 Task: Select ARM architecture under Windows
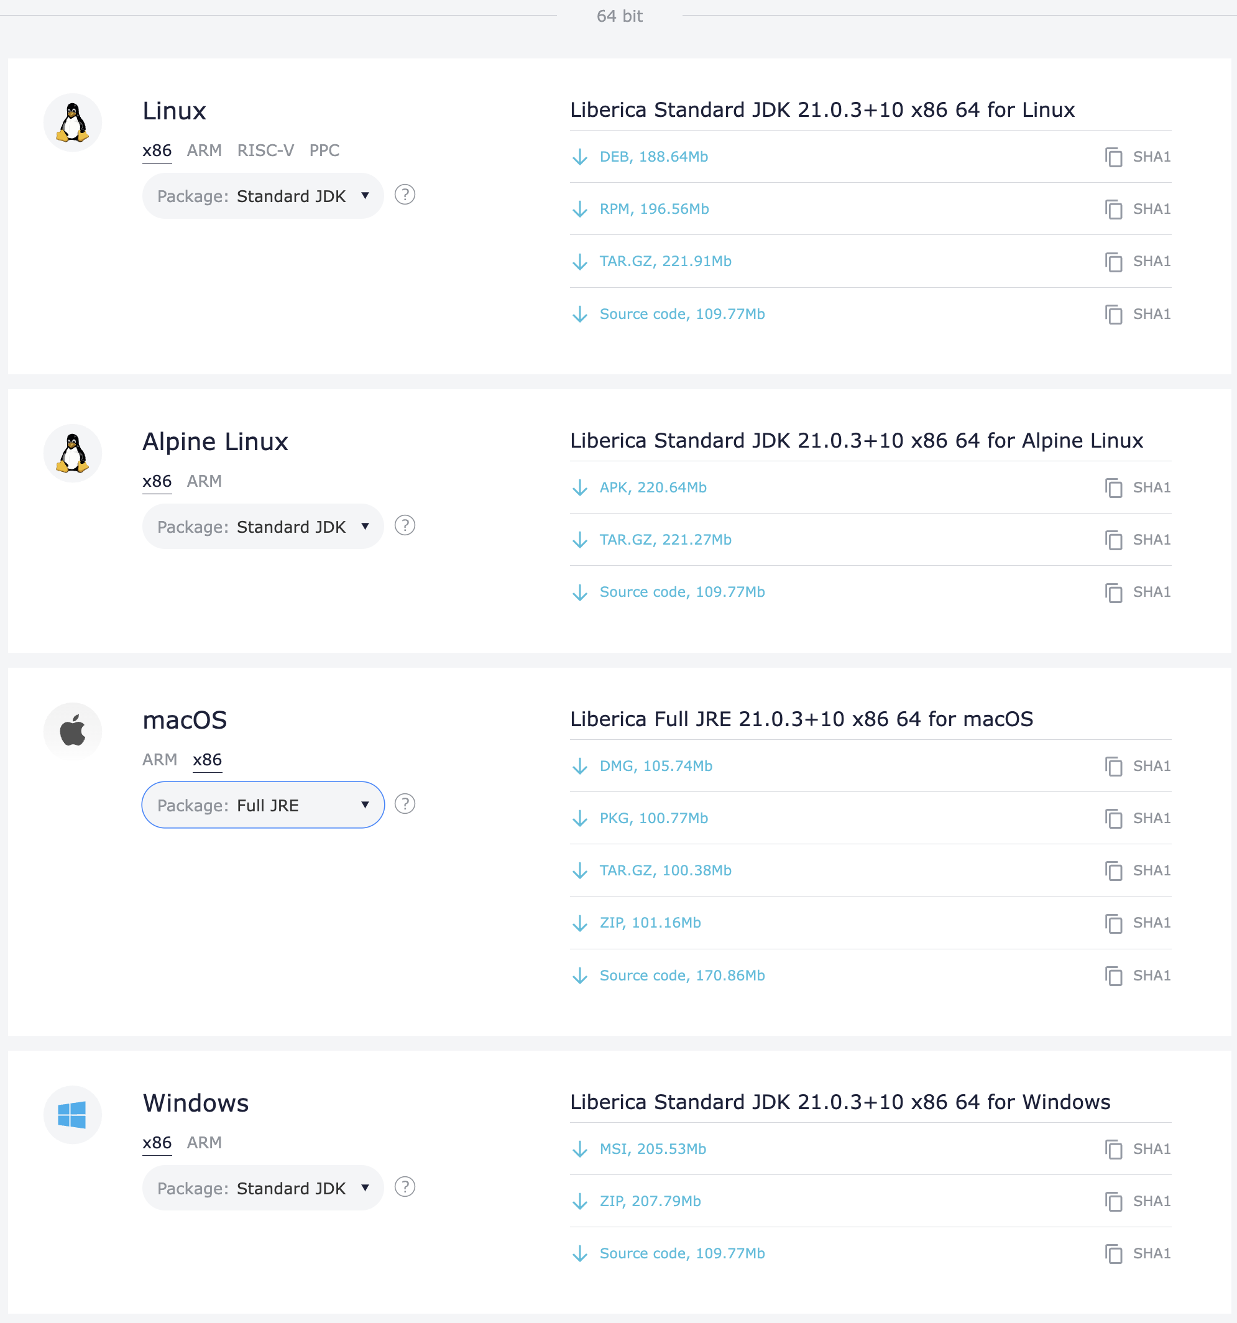(x=205, y=1143)
